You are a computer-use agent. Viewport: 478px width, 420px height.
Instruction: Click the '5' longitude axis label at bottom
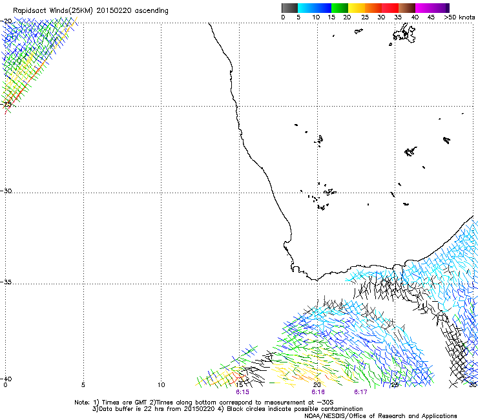[83, 384]
